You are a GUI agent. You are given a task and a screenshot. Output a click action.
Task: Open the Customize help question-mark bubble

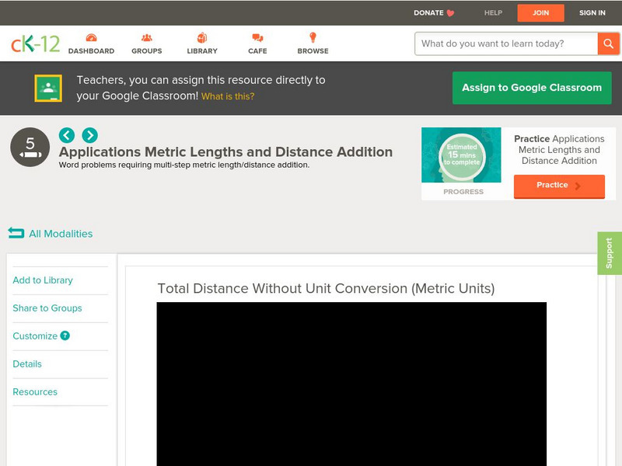pyautogui.click(x=65, y=336)
